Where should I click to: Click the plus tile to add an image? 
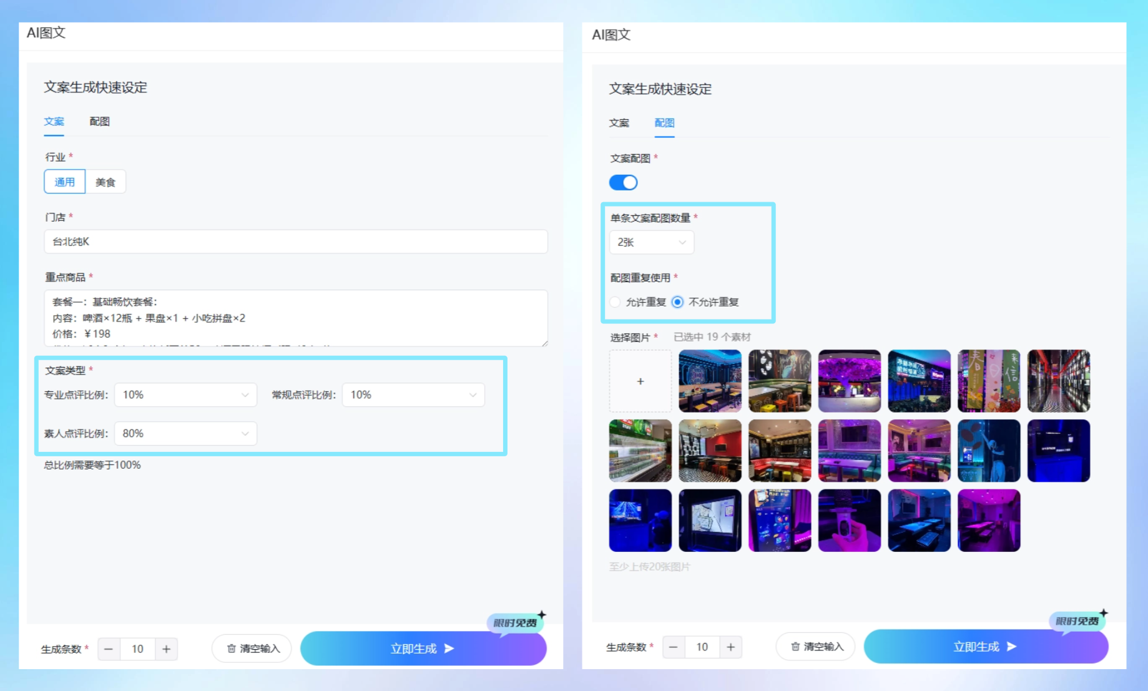tap(640, 381)
